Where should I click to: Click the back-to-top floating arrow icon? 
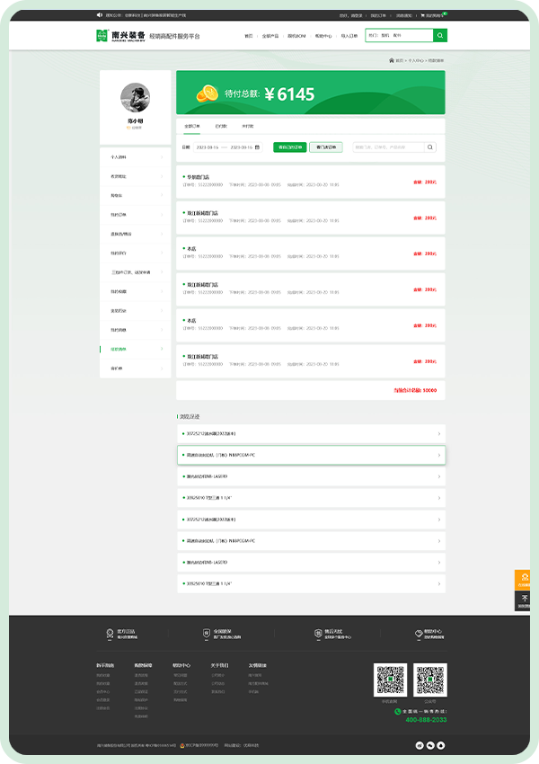coord(525,600)
